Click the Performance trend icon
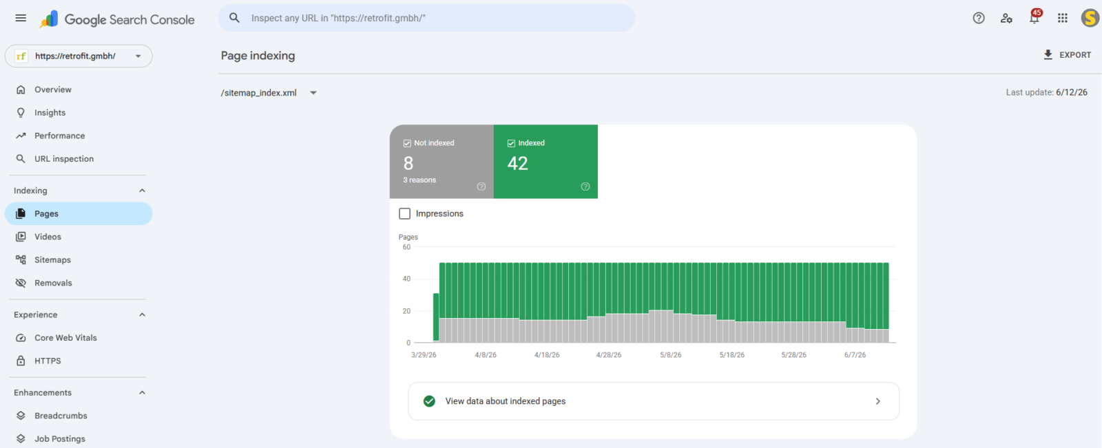 21,136
